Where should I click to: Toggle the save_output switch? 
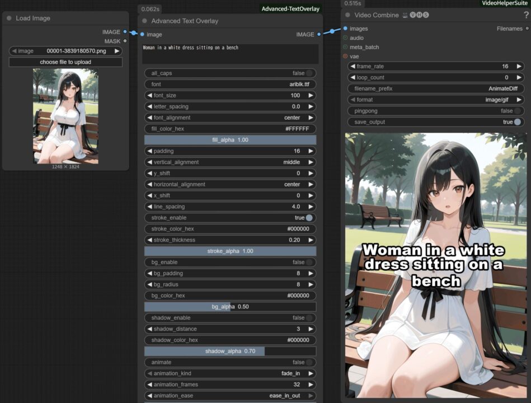coord(518,122)
